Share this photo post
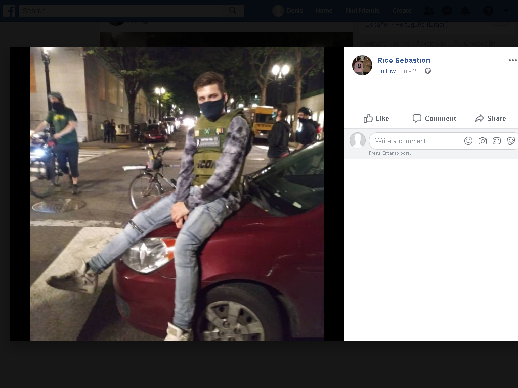Viewport: 518px width, 388px height. click(x=490, y=118)
